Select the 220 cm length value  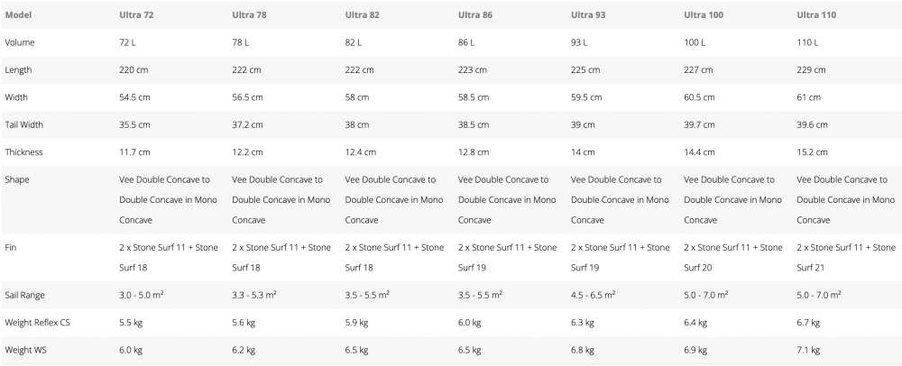point(134,69)
